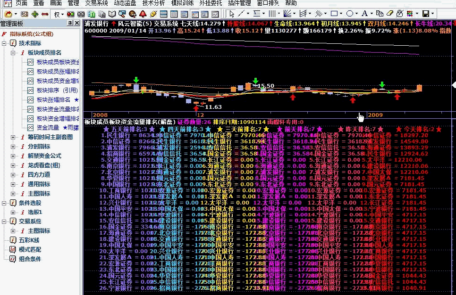Open the 交易系统 menu
The image size is (456, 295).
(96, 3)
